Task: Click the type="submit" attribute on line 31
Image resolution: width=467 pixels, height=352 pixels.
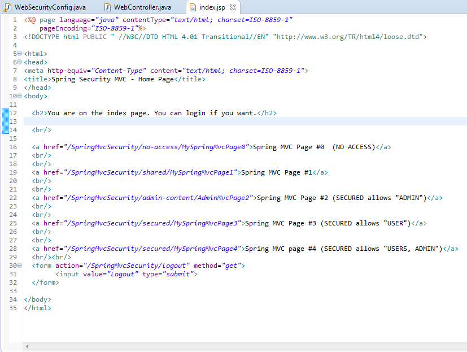Action: 168,274
